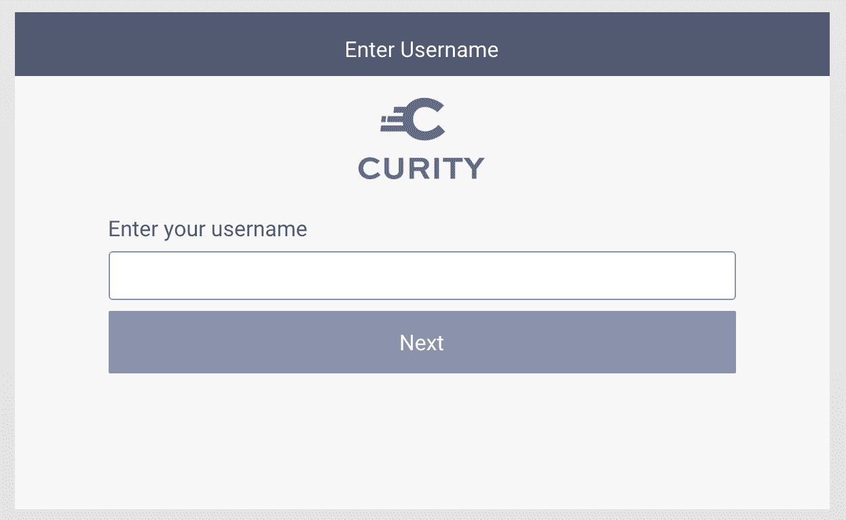
Task: Select the Next button to continue login
Action: pyautogui.click(x=422, y=342)
